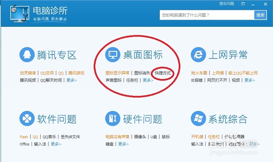Click the 硬件问题 computer tools icon
This screenshot has width=273, height=162.
click(x=113, y=118)
